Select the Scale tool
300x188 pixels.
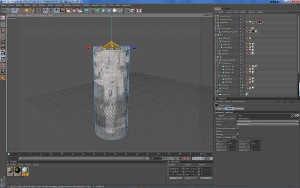[x=27, y=10]
